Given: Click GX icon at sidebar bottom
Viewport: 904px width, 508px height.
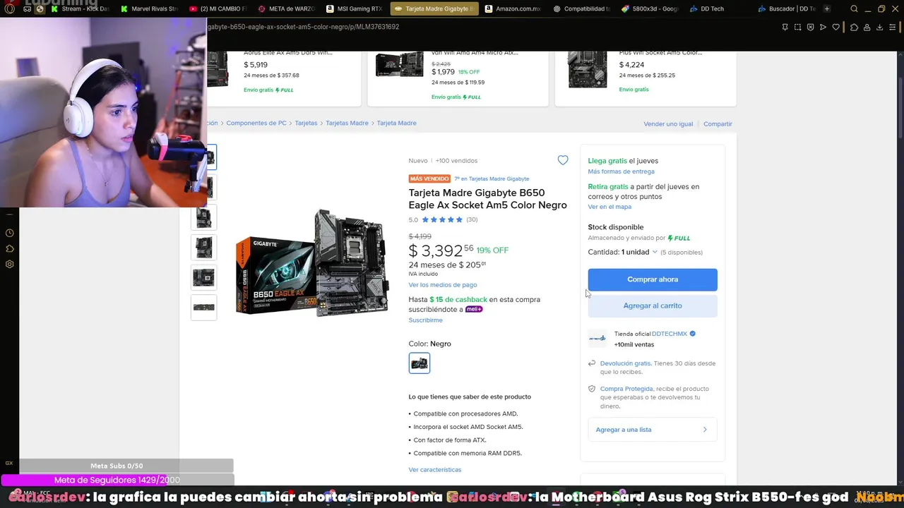Looking at the screenshot, I should (x=9, y=463).
